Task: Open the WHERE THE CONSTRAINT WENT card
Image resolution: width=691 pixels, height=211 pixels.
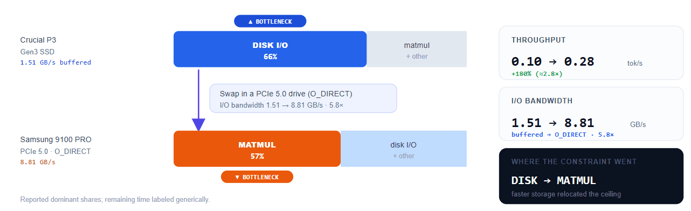Action: click(591, 176)
